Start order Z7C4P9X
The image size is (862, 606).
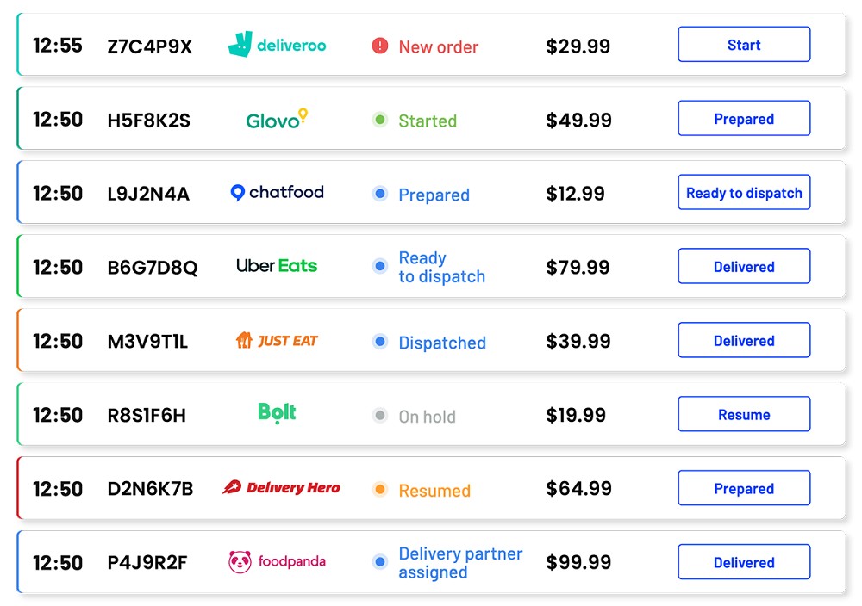[x=744, y=45]
